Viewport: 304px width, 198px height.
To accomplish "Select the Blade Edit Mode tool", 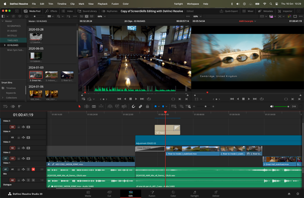I will (x=94, y=107).
